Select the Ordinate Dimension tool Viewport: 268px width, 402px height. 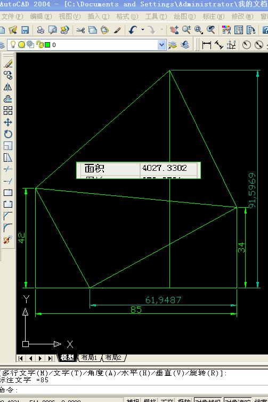pos(231,45)
